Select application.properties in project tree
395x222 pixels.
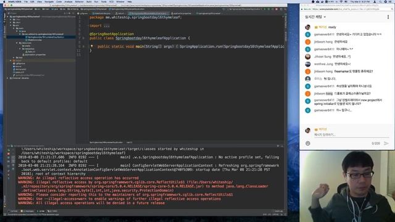coord(35,55)
